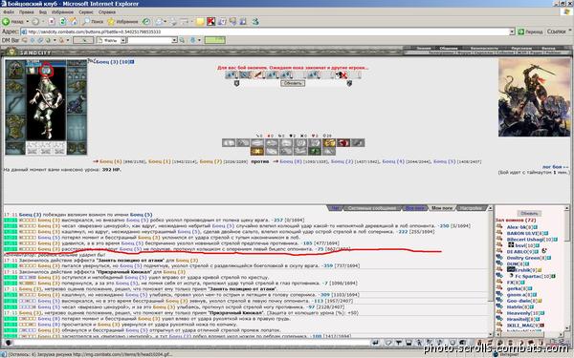Click the send message arrow icon in chat bar
Image resolution: width=574 pixels, height=358 pixels.
[375, 343]
